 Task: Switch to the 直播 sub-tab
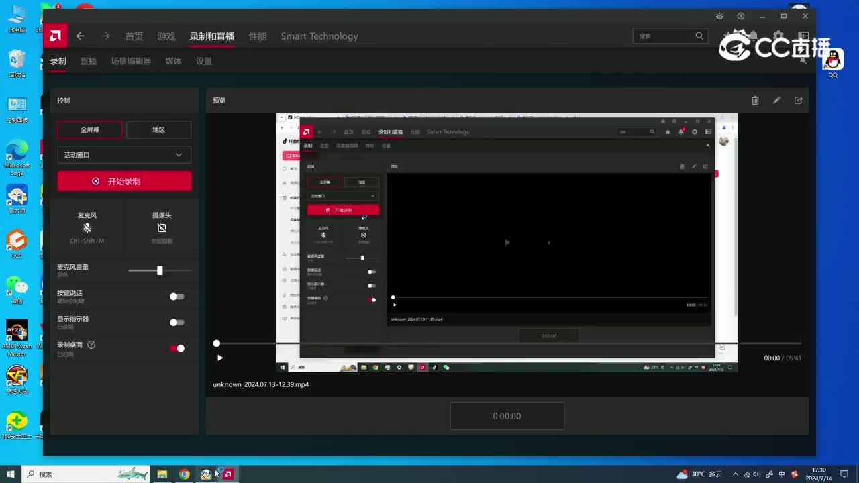coord(89,61)
